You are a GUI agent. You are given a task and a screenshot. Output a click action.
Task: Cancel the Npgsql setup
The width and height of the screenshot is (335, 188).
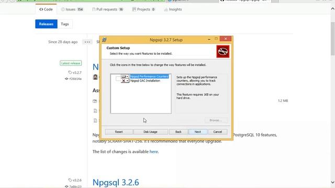218,132
